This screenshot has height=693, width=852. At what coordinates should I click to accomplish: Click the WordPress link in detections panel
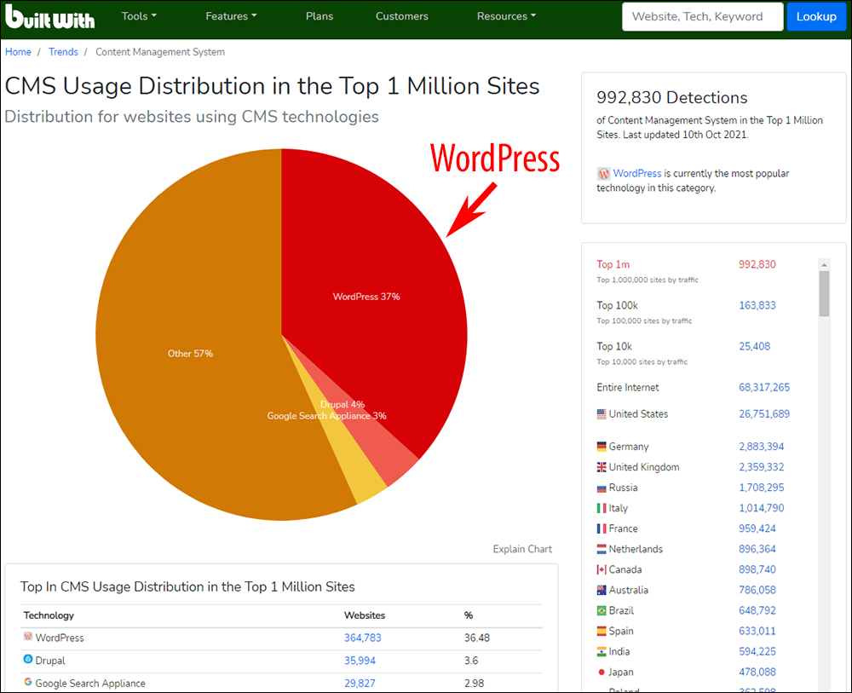[x=636, y=173]
